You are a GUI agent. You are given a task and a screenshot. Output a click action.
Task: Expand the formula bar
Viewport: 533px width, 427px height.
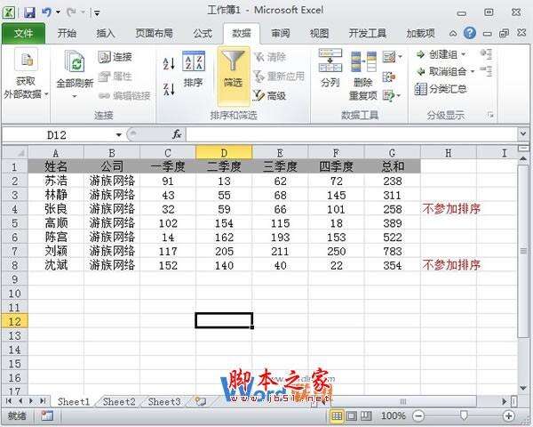click(x=523, y=133)
